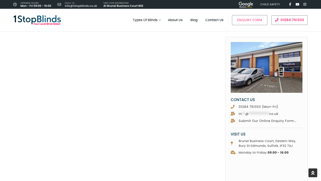Open the Contact Us page

[214, 20]
